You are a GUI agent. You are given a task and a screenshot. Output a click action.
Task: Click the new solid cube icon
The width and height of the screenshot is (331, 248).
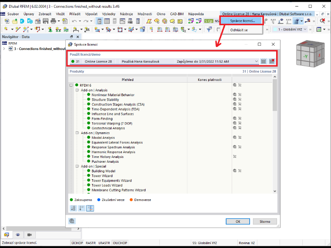(x=142, y=29)
